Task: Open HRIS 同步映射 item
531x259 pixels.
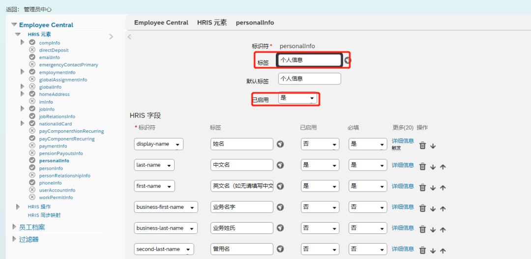Action: click(44, 215)
